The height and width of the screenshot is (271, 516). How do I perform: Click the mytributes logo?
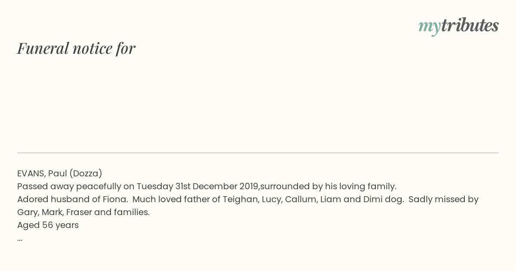[x=458, y=26]
